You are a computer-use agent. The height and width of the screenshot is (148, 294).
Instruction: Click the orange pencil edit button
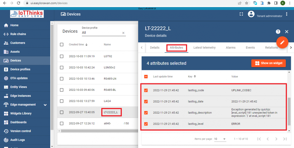(x=282, y=42)
